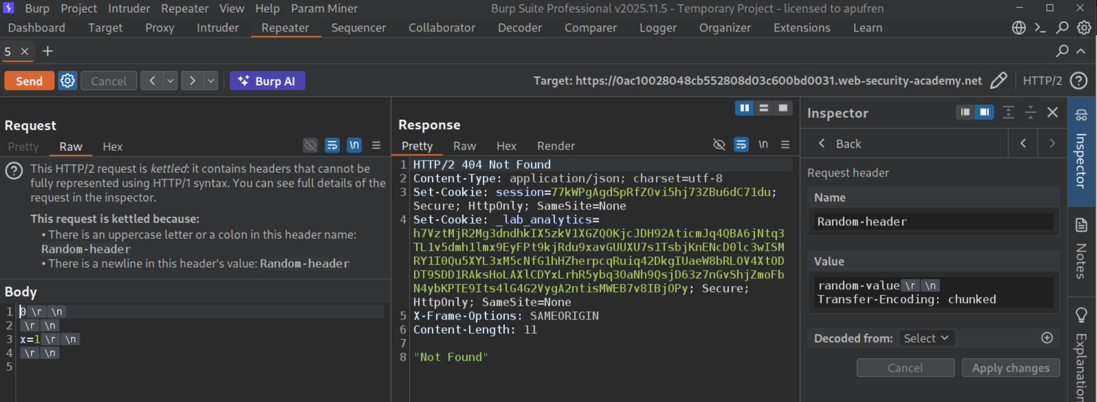The width and height of the screenshot is (1097, 402).
Task: Close Repeater tab 5
Action: tap(25, 51)
